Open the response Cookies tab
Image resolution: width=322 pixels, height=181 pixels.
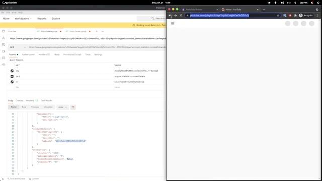(x=19, y=101)
